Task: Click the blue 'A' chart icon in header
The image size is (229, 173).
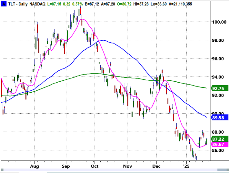Action: (x=4, y=3)
